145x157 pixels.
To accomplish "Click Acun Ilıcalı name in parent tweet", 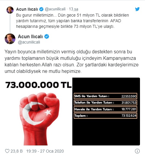I will [27, 9].
